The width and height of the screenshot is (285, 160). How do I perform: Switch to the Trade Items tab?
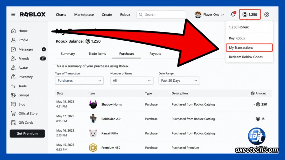[x=97, y=54]
